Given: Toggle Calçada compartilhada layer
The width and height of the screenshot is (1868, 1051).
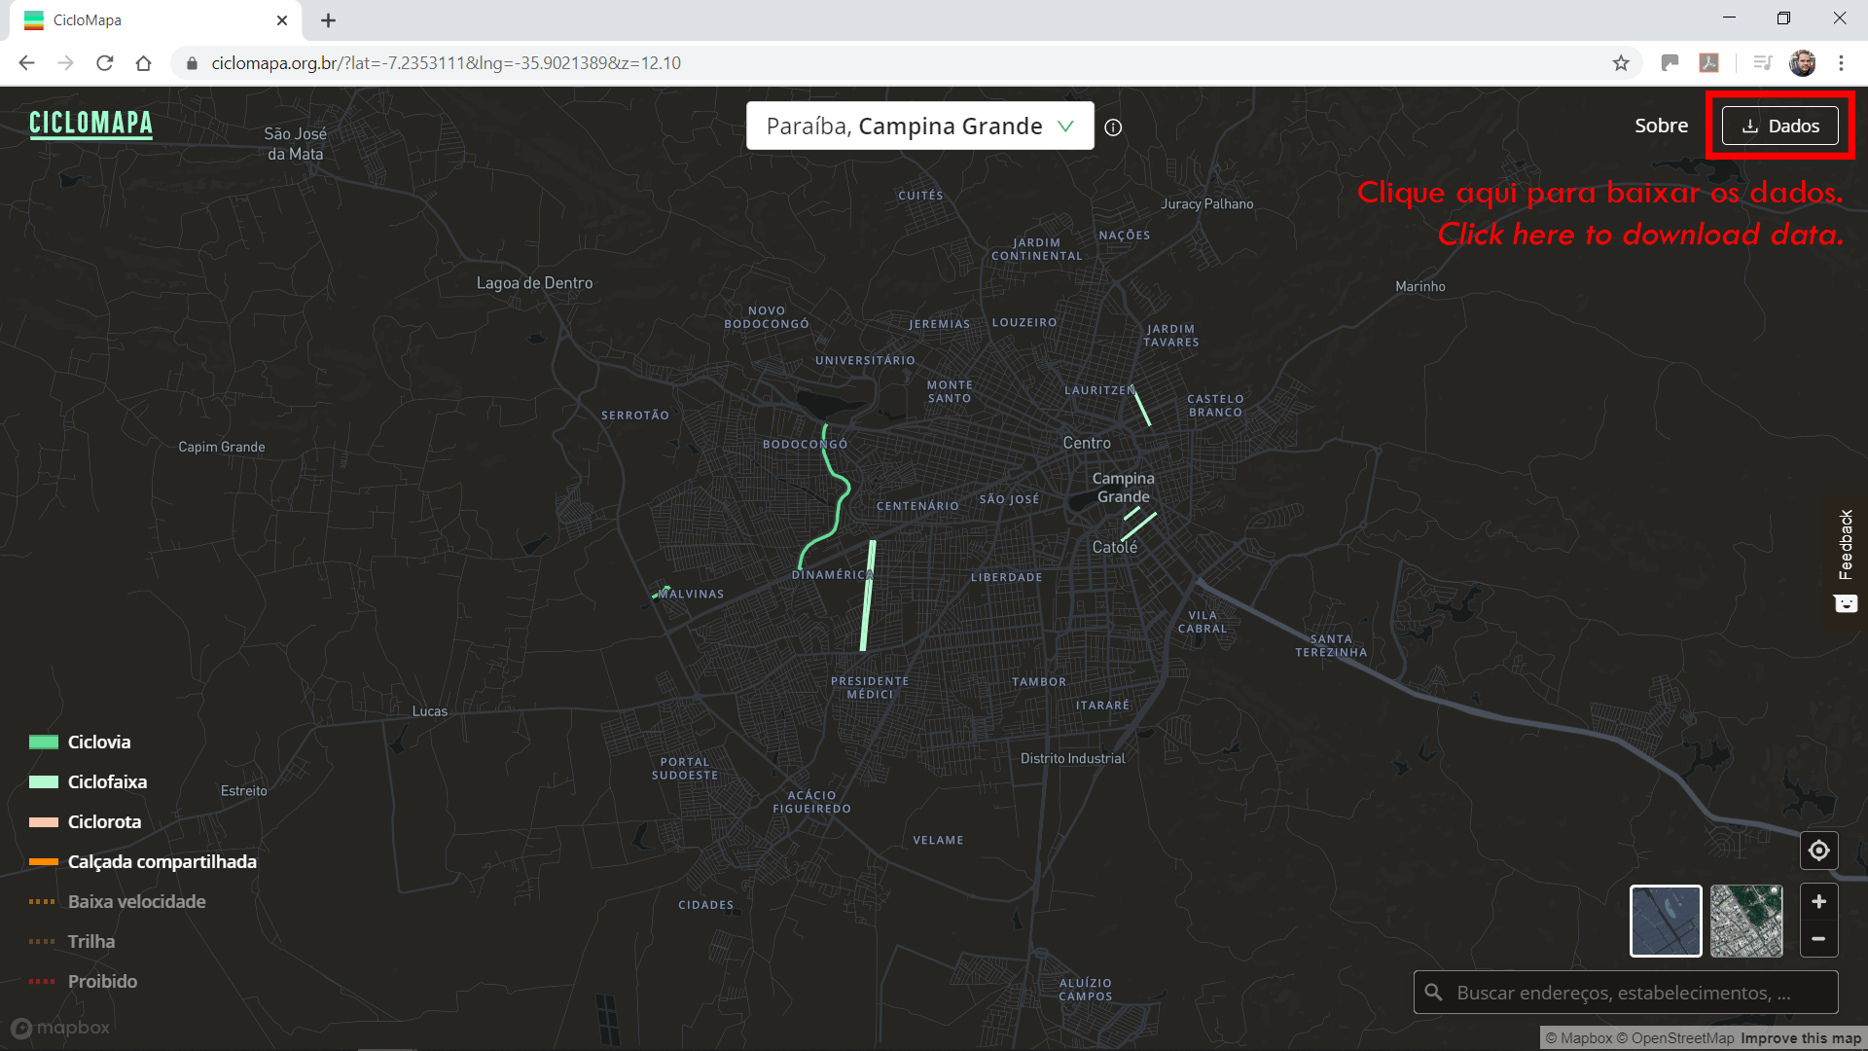Looking at the screenshot, I should [162, 862].
